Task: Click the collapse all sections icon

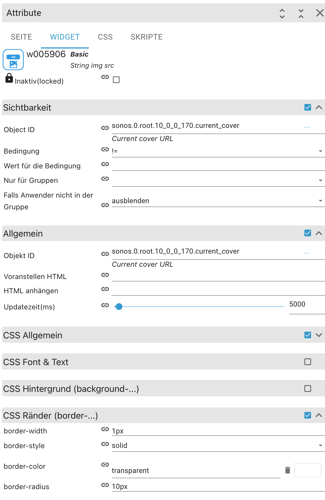Action: click(x=301, y=13)
